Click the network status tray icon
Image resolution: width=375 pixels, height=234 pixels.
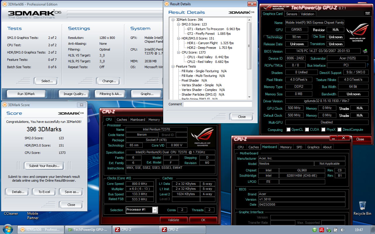[x=329, y=230]
